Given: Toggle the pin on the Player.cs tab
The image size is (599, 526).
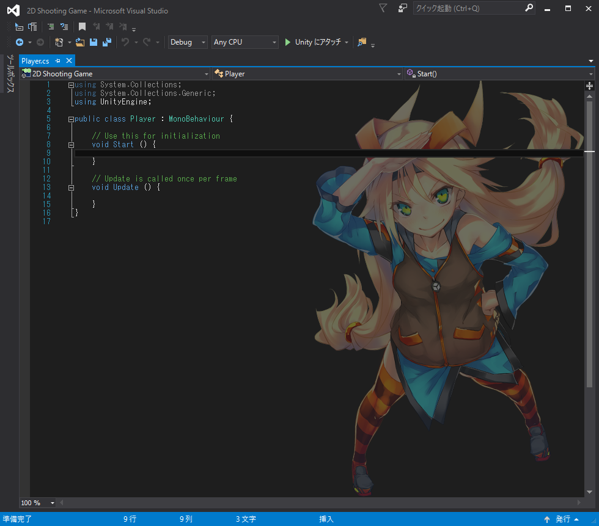Looking at the screenshot, I should pyautogui.click(x=57, y=60).
